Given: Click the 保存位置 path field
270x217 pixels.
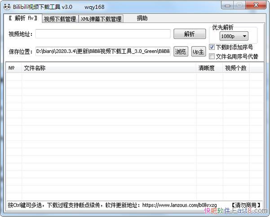Looking at the screenshot, I should point(102,51).
